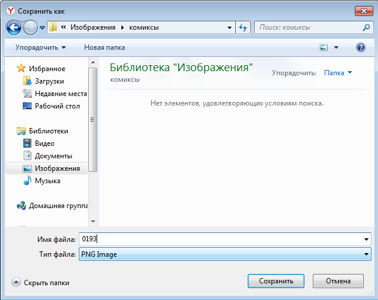Click the star icon beside Избранное
The height and width of the screenshot is (300, 378).
click(x=21, y=68)
